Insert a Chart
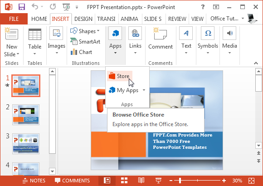Screen dimensions: 263x186 [x=81, y=52]
